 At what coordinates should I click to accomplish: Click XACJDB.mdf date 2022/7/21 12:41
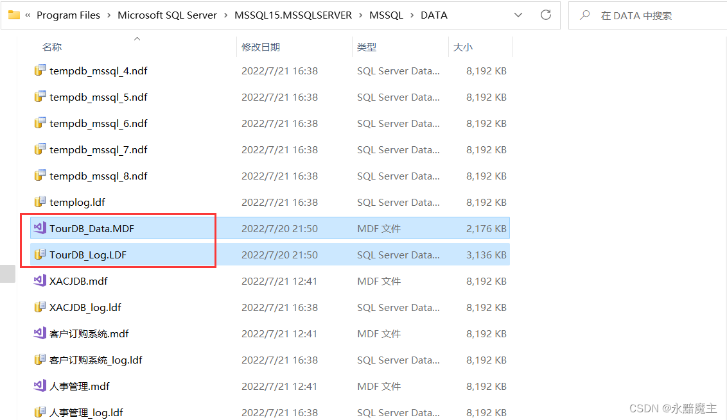(279, 281)
